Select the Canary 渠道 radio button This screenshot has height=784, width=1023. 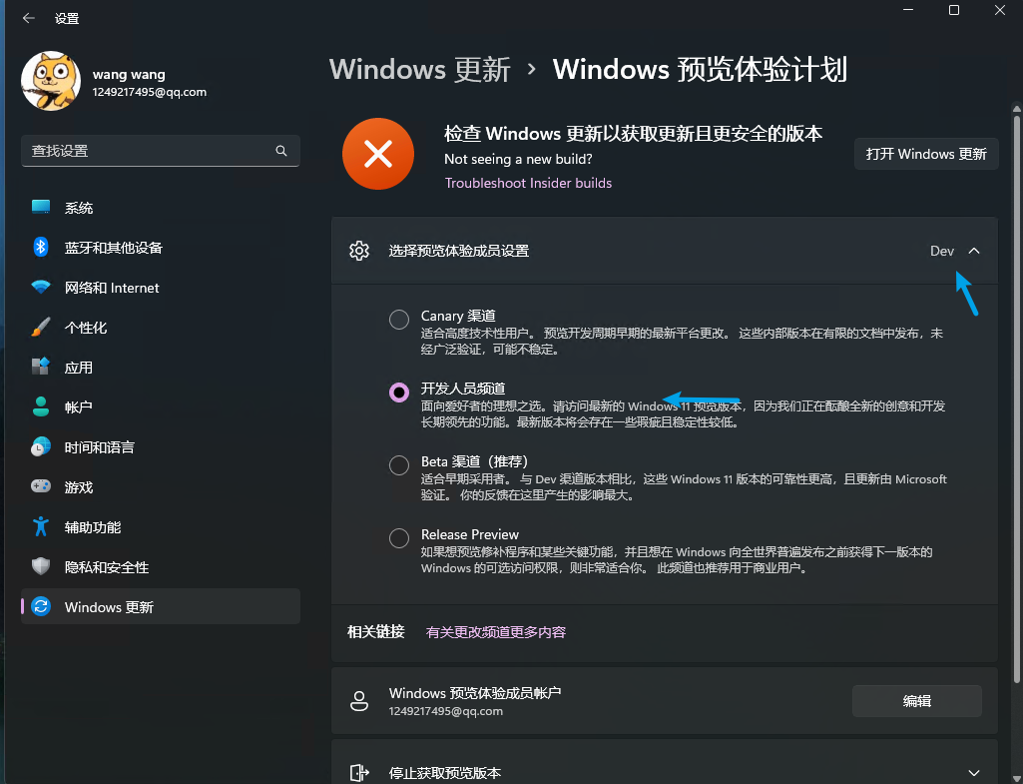coord(398,320)
